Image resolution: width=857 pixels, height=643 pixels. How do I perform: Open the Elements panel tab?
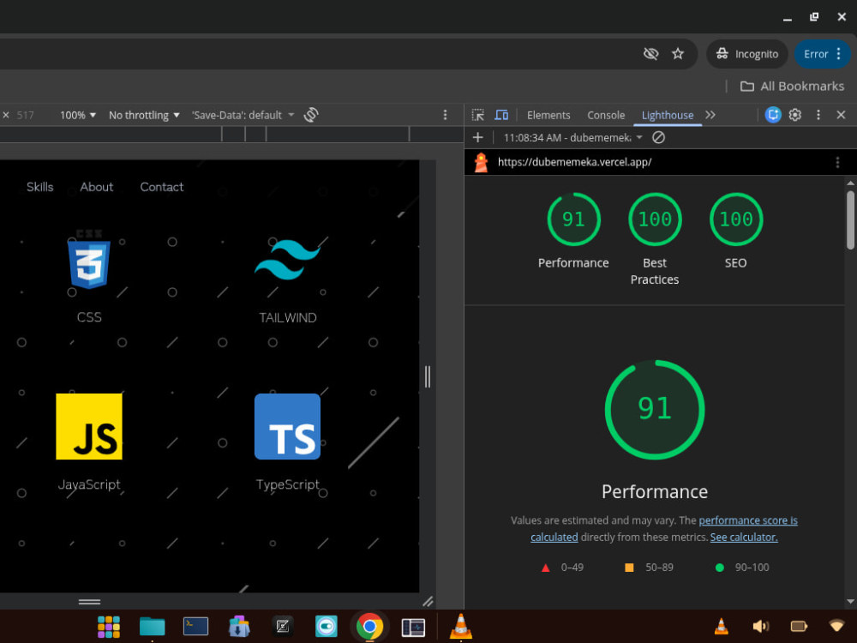point(548,115)
